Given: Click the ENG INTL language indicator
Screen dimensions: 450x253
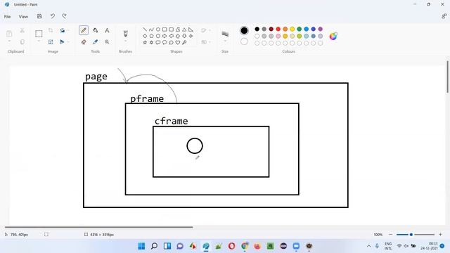Looking at the screenshot, I should pos(388,246).
